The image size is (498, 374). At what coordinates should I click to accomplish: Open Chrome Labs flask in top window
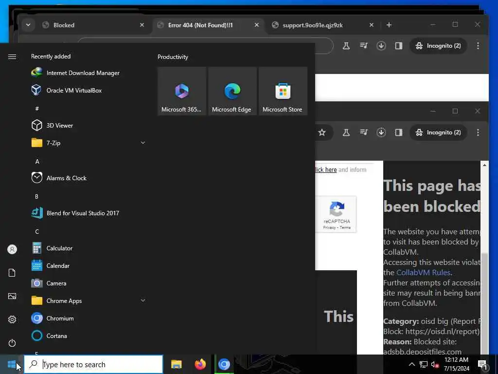346,46
